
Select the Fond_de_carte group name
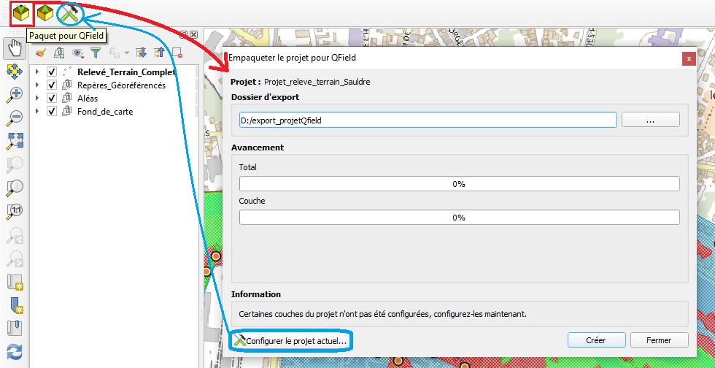105,112
